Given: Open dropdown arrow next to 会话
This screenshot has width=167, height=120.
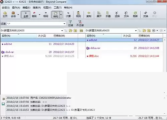Looking at the screenshot, I should point(18,15).
